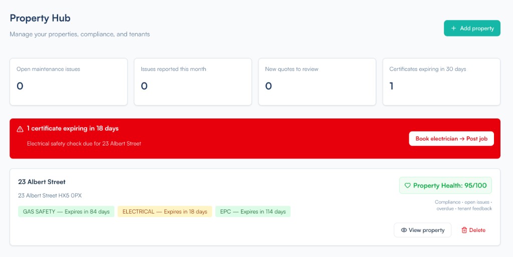Open the 23 Albert Street property title
513x257 pixels.
(x=42, y=182)
